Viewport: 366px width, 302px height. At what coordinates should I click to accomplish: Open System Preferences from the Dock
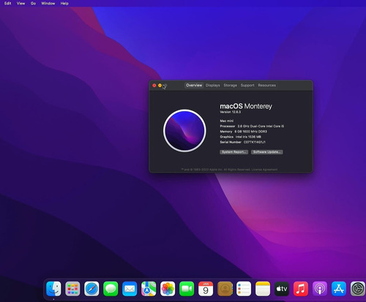click(358, 289)
